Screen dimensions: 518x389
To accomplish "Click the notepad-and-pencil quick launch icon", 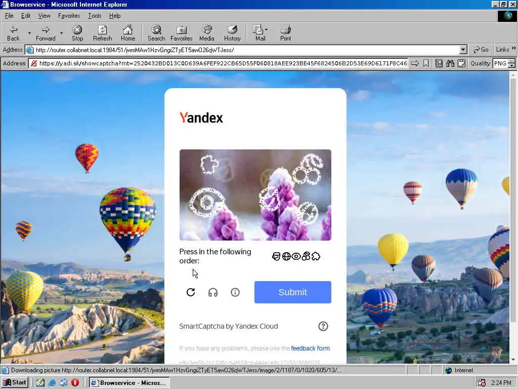I will pos(40,383).
